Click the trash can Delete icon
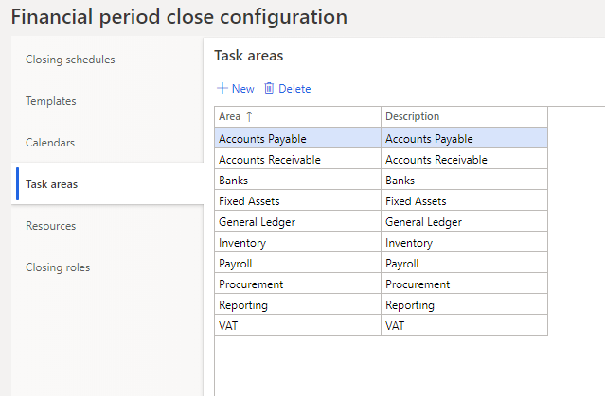 269,89
